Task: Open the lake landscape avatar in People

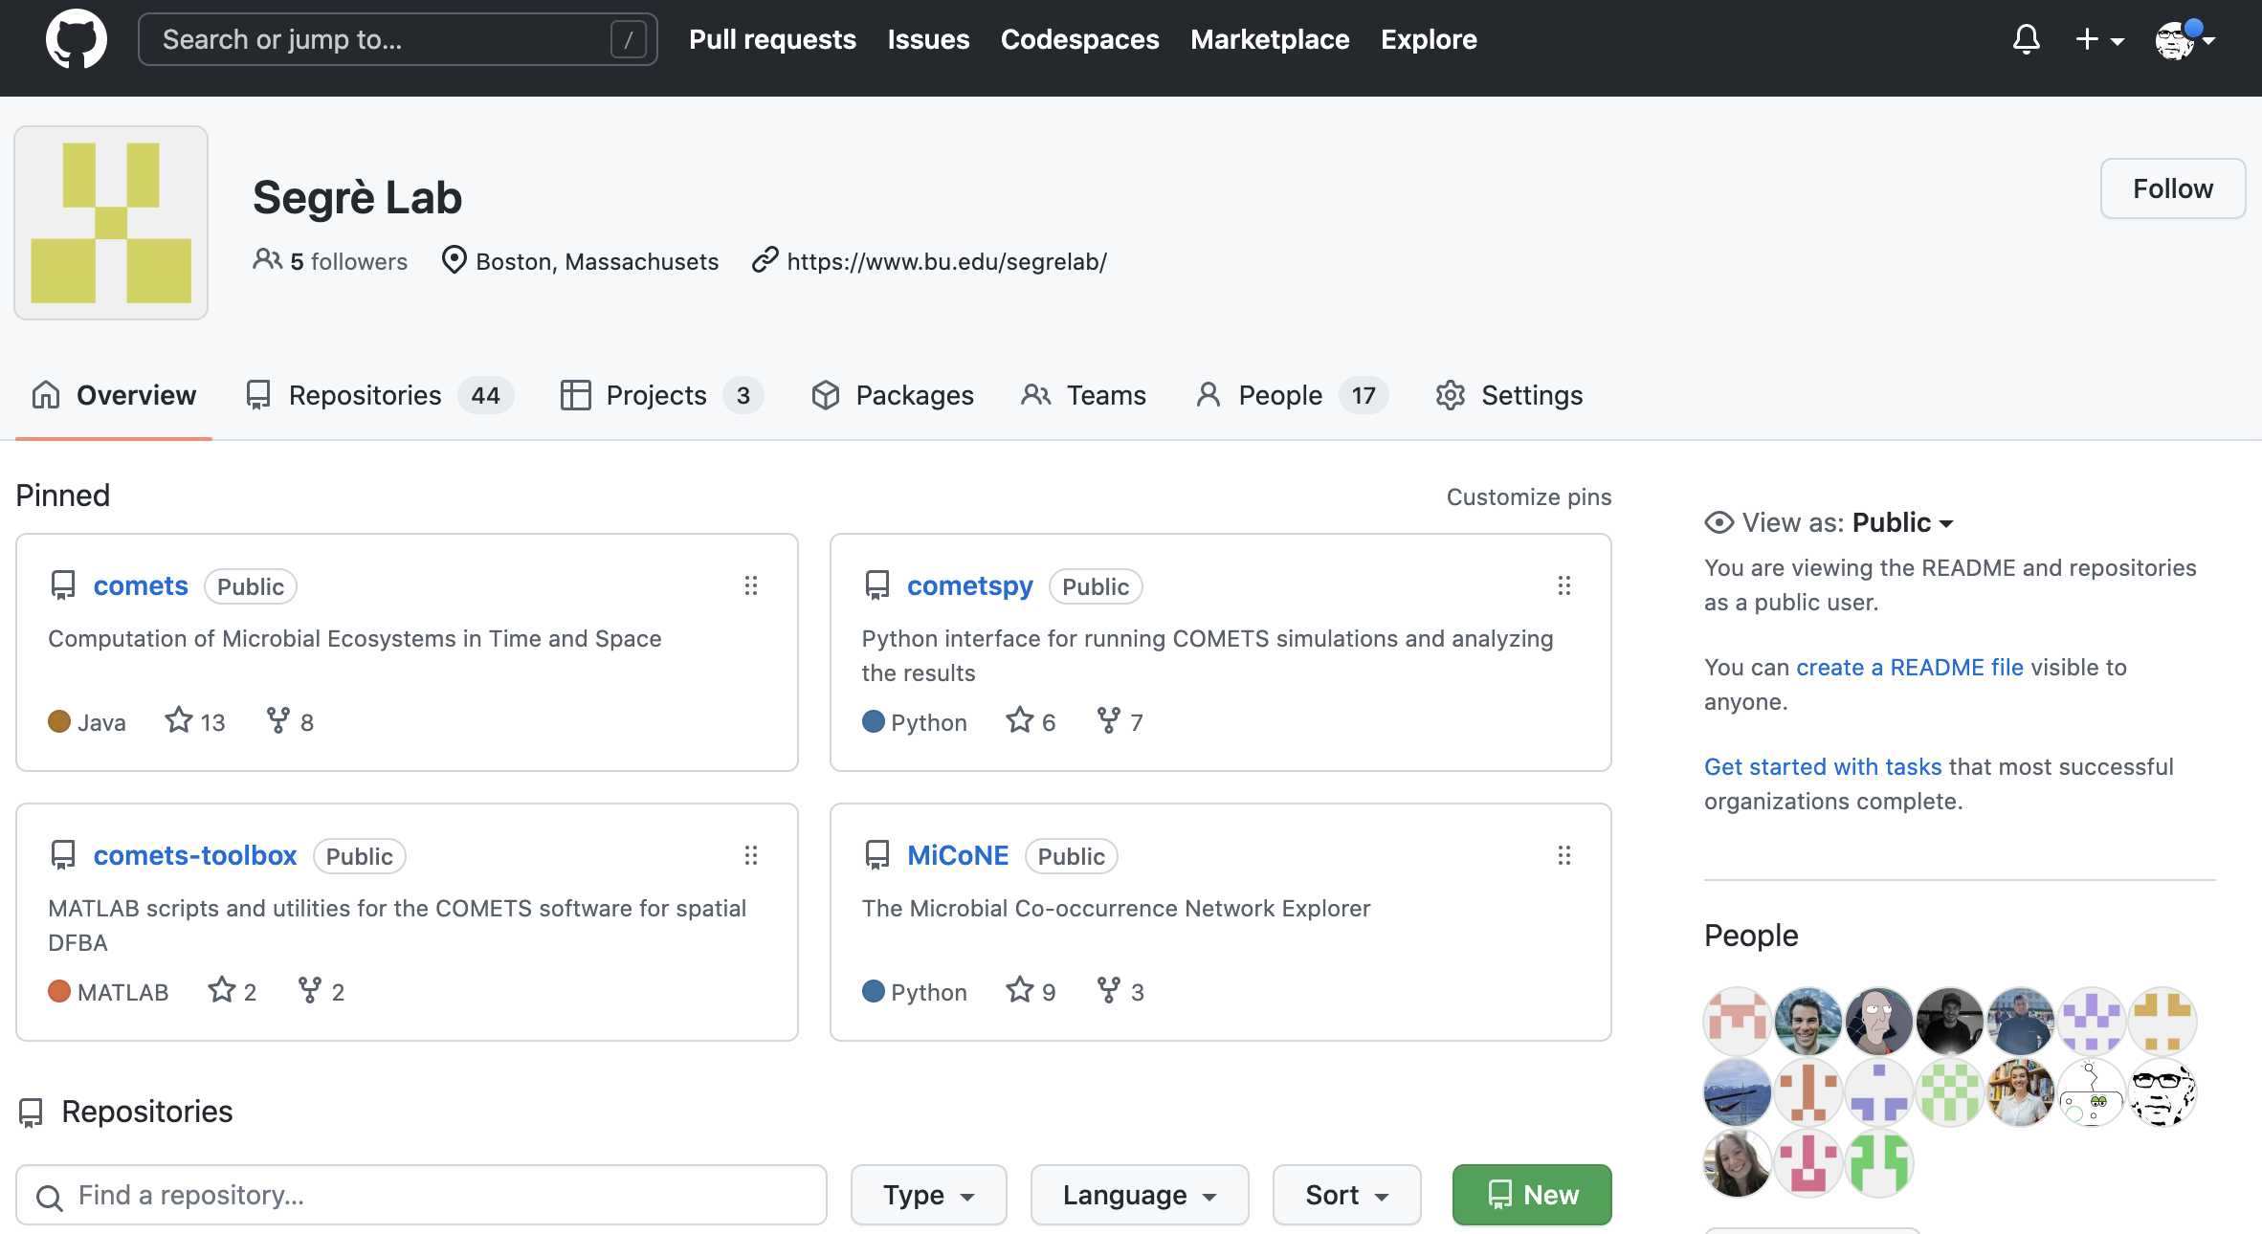Action: pos(1737,1091)
